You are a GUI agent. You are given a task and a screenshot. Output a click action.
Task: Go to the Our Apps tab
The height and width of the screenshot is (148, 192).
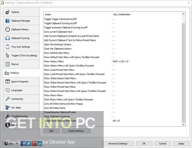point(22,108)
